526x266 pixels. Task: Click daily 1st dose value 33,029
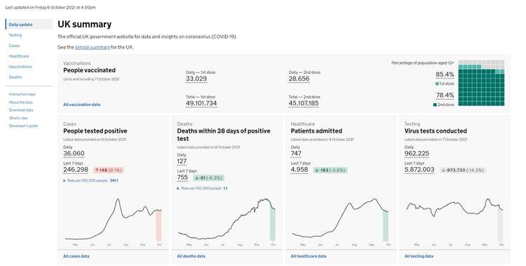tap(196, 79)
